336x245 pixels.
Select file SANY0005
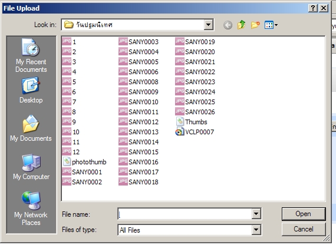139,62
